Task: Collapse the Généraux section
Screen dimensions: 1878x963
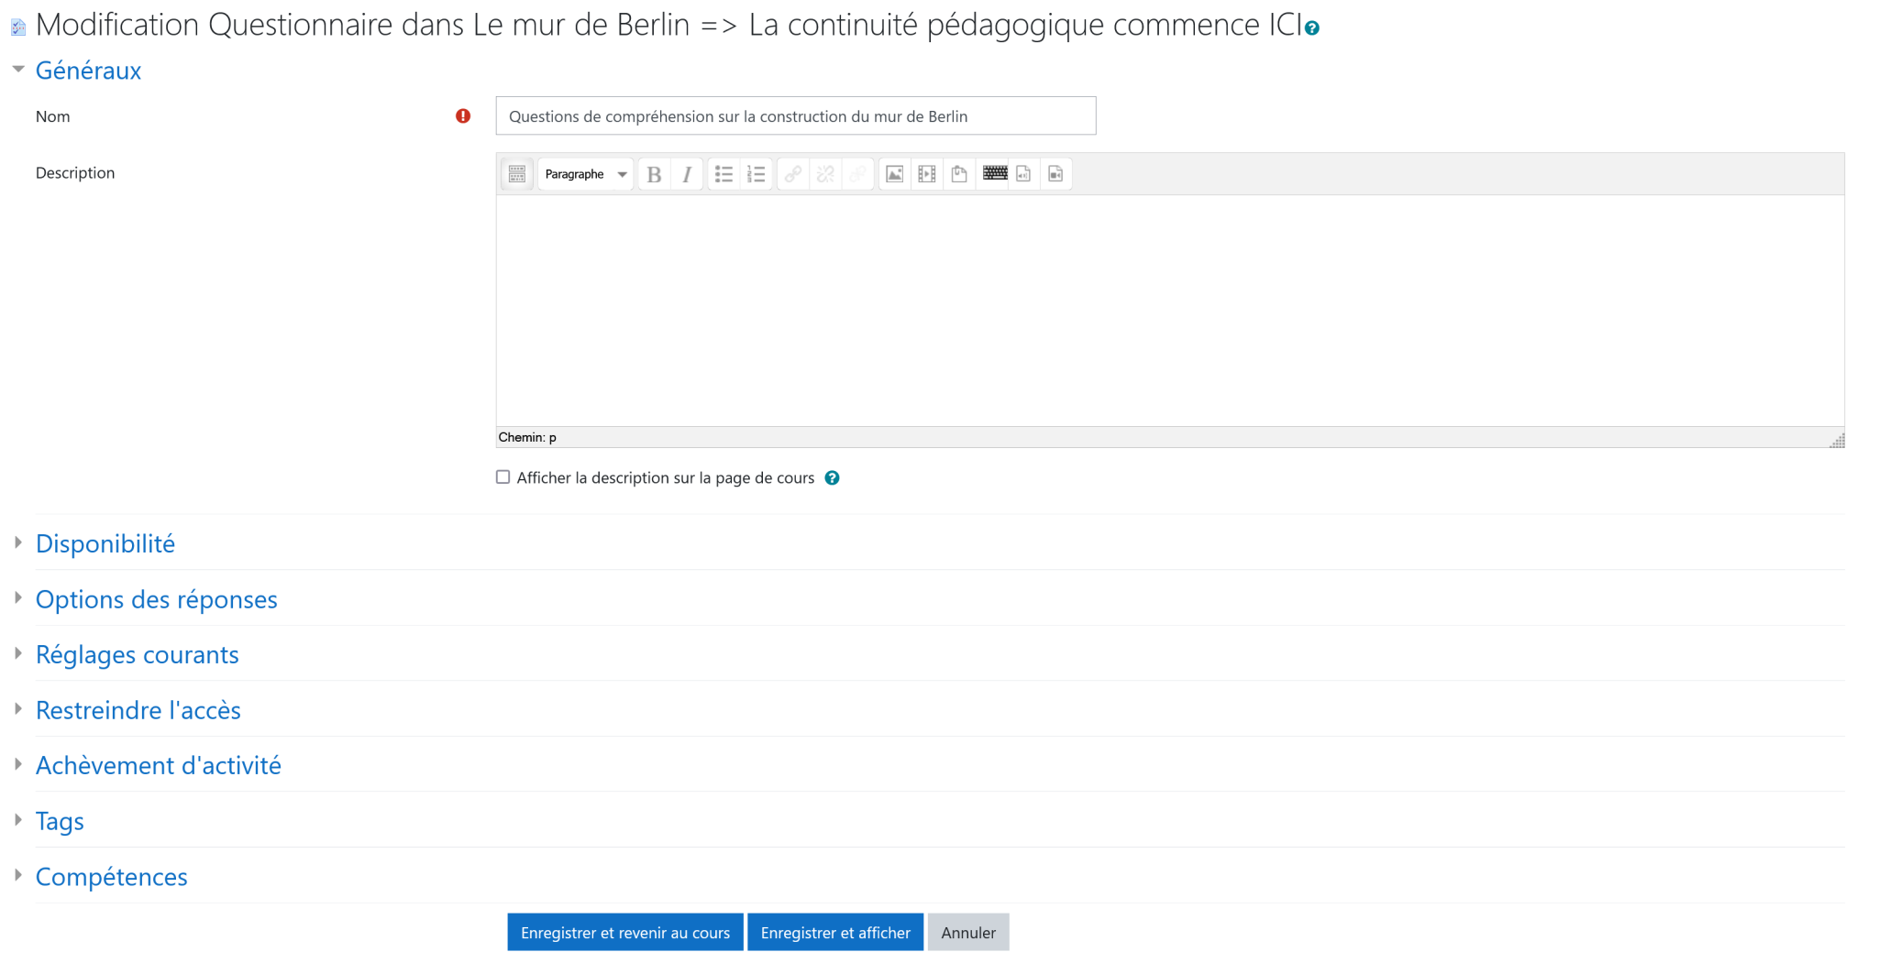Action: click(88, 71)
